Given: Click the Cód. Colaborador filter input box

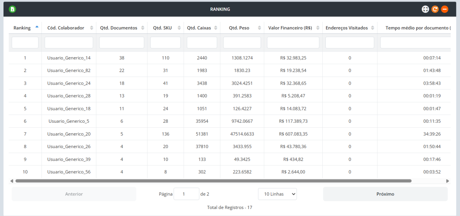Looking at the screenshot, I should pos(69,42).
